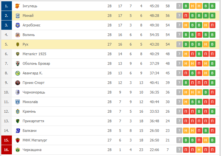
Task: Select the Миколаїв team name
Action: point(30,102)
